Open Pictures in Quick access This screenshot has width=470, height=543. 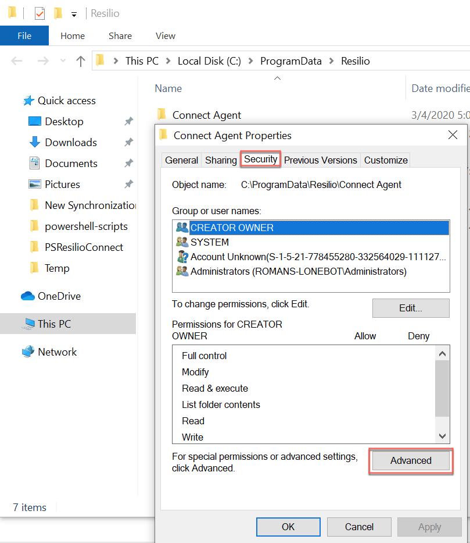point(62,184)
